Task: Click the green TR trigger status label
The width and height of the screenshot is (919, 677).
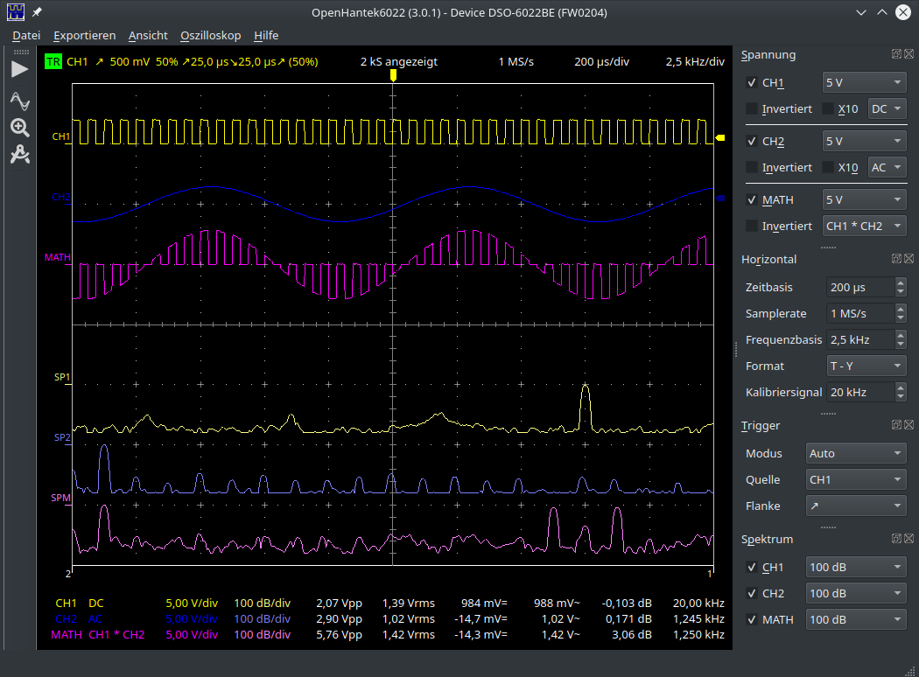Action: (x=53, y=62)
